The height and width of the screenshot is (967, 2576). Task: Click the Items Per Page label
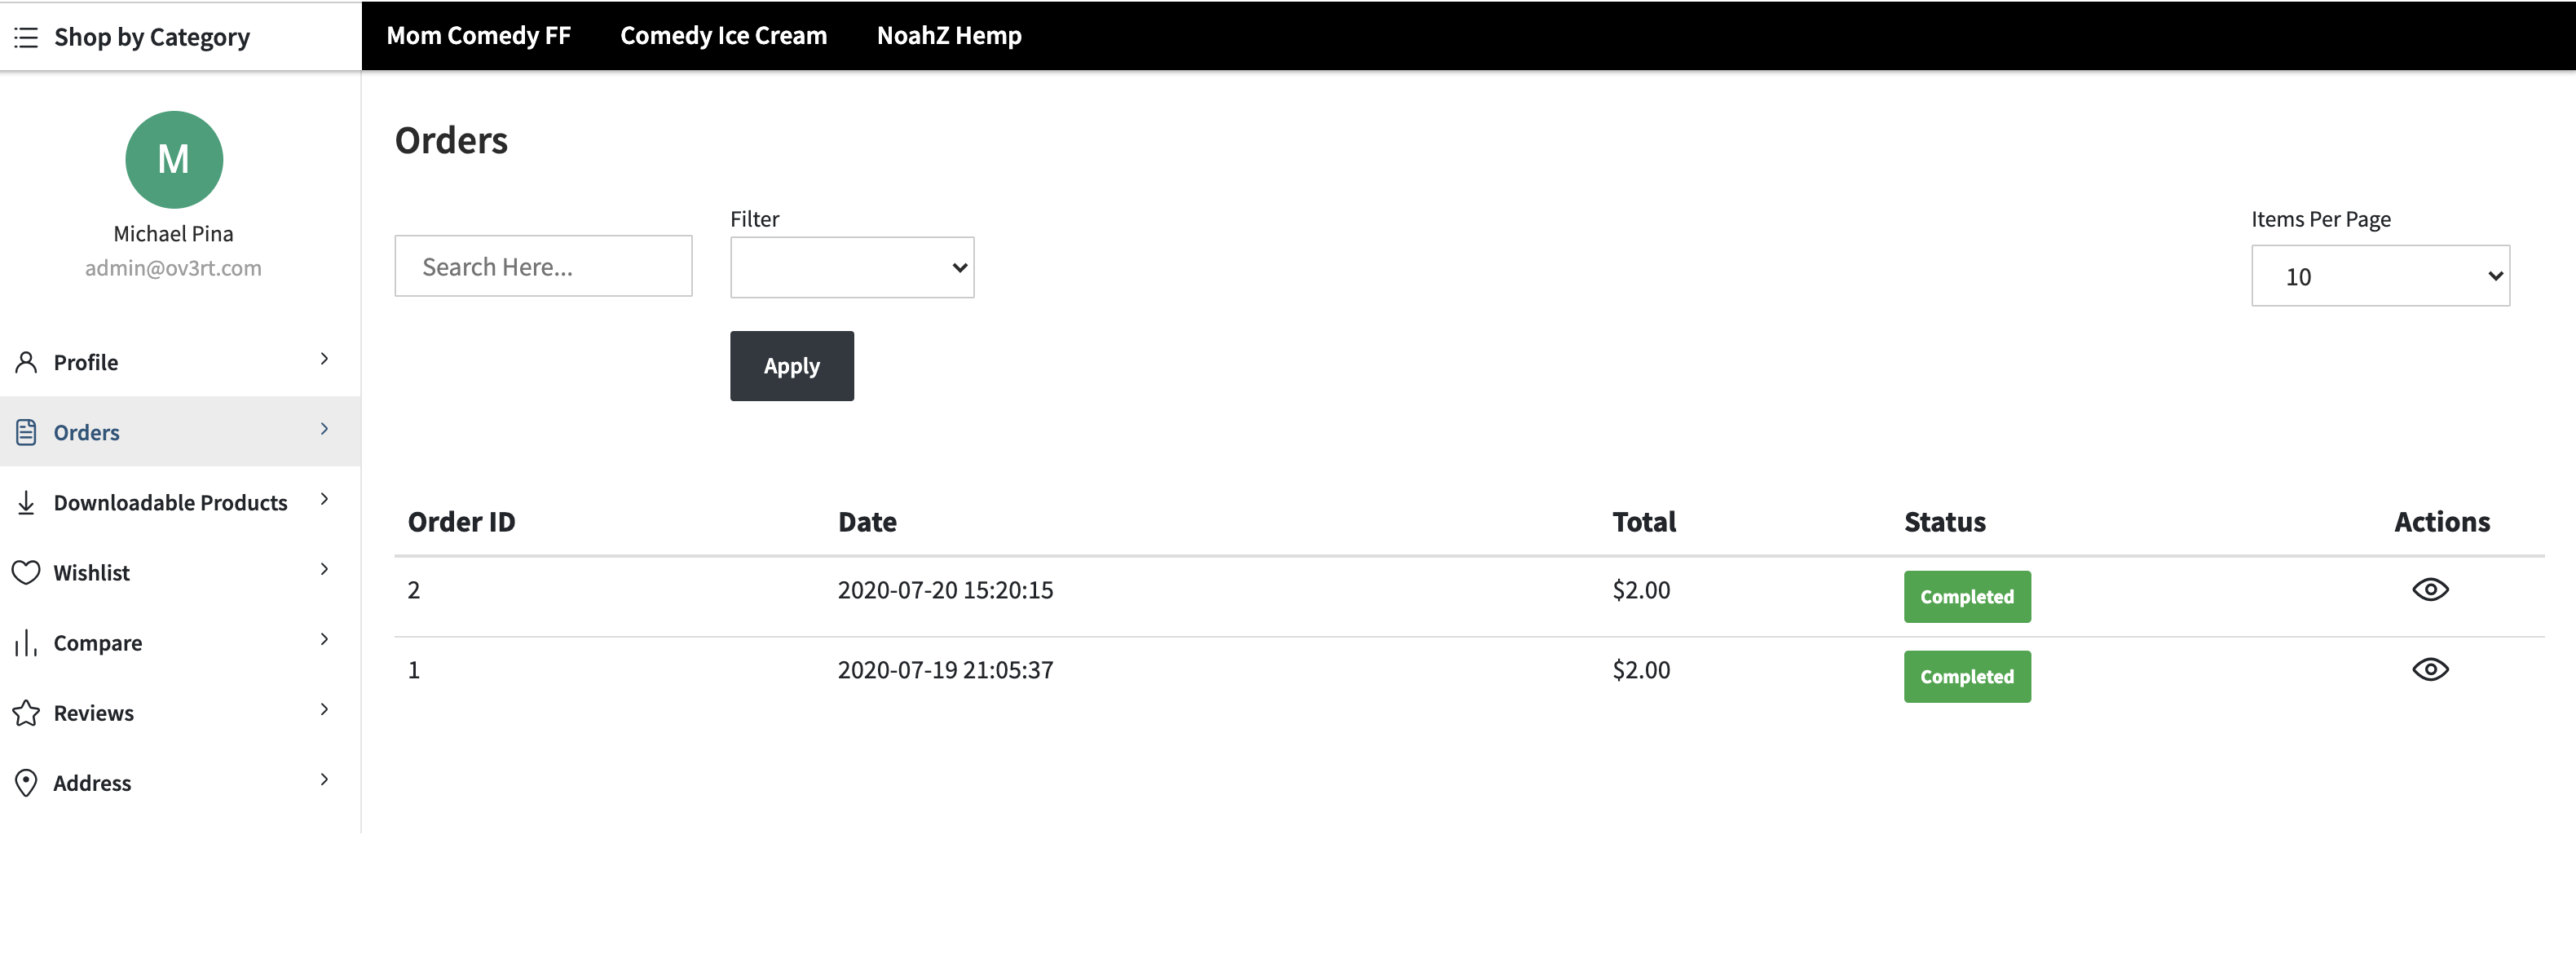(x=2321, y=219)
